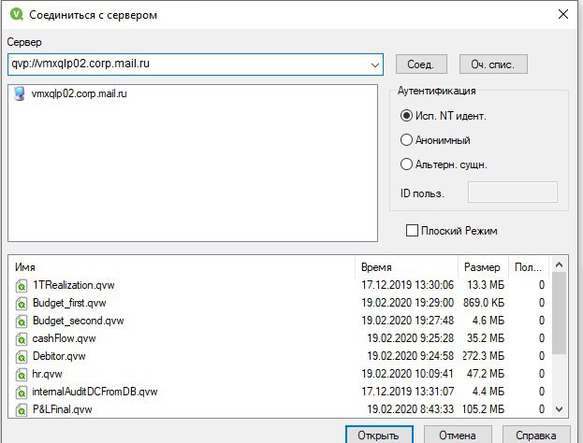Select the vmxqlp02.corp.mail.ru server icon
This screenshot has height=443, width=583.
(x=20, y=93)
